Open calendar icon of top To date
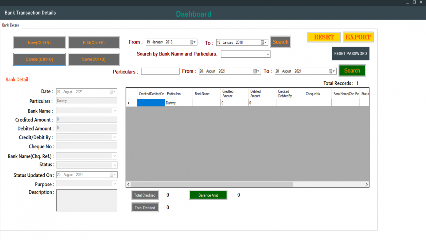 pyautogui.click(x=264, y=42)
